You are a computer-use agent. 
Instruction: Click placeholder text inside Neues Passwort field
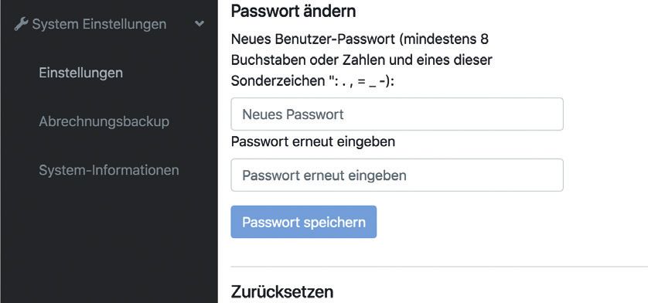coord(292,114)
